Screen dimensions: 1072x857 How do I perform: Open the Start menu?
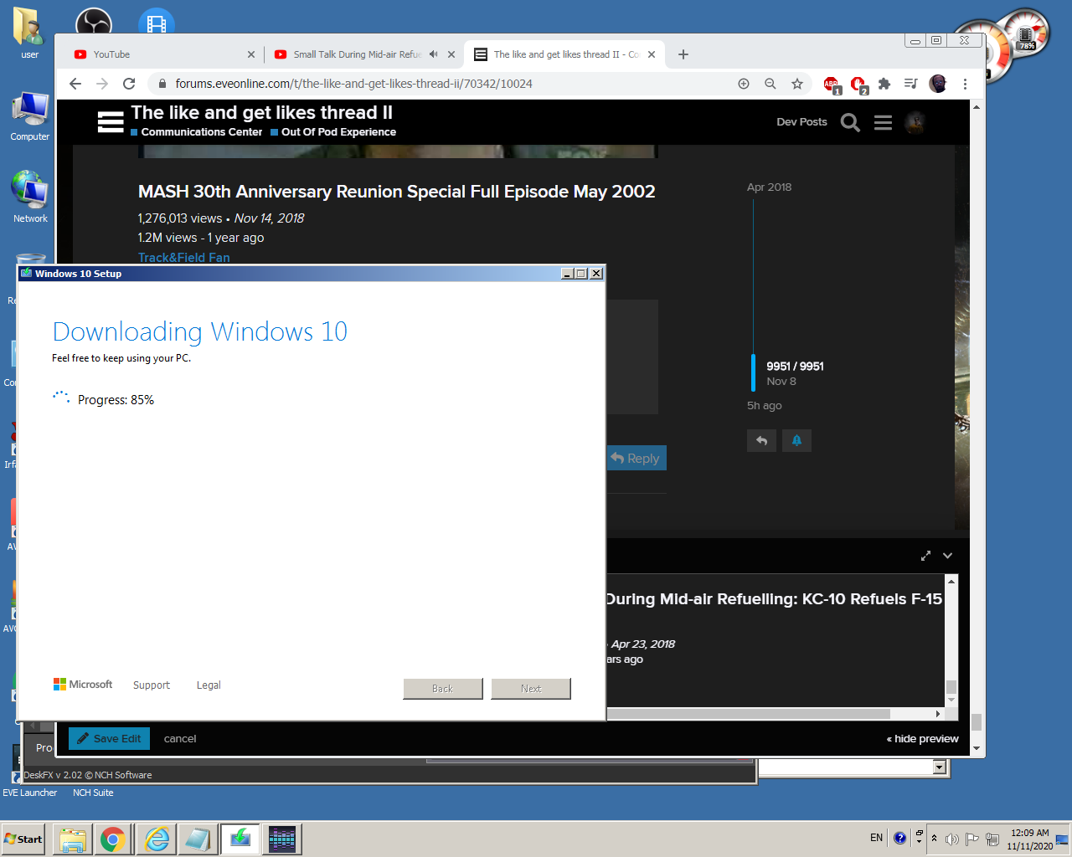point(23,839)
